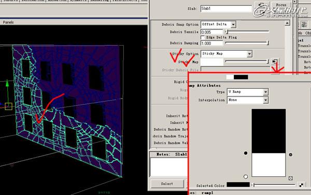Click the Selected Color black swatch
This screenshot has height=195, width=311.
coord(238,185)
